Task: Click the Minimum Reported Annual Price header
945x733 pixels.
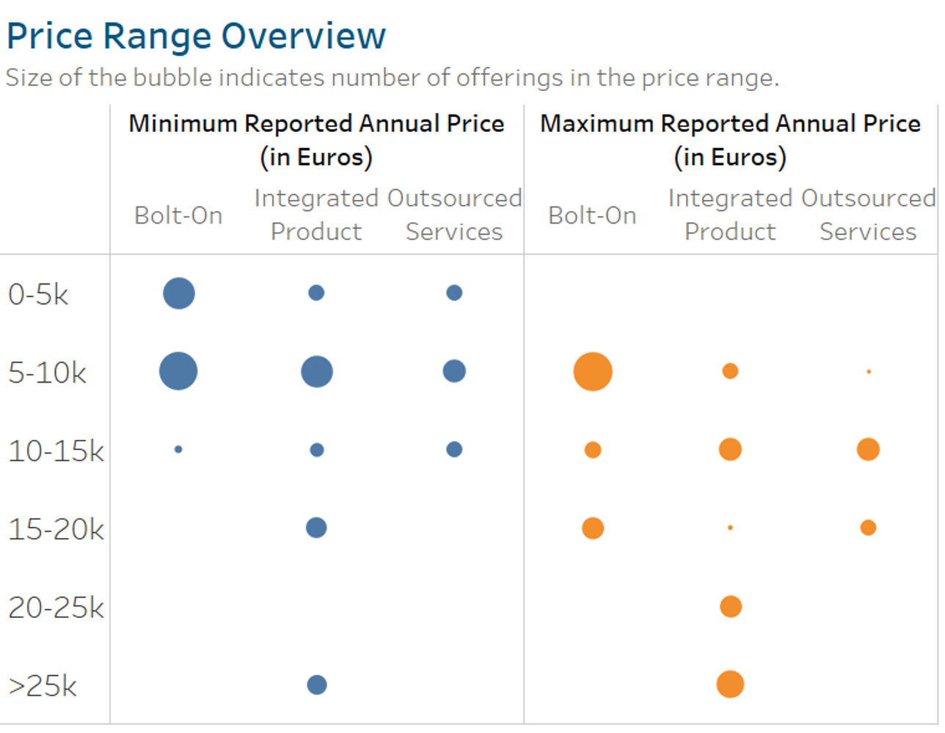Action: 316,140
